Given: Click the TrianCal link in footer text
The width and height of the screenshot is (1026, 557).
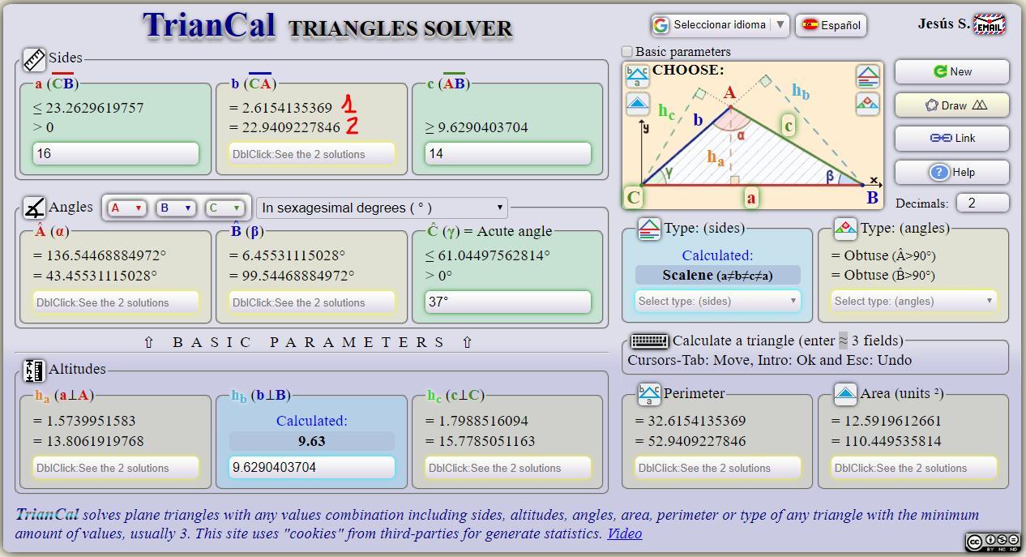Looking at the screenshot, I should tap(47, 515).
